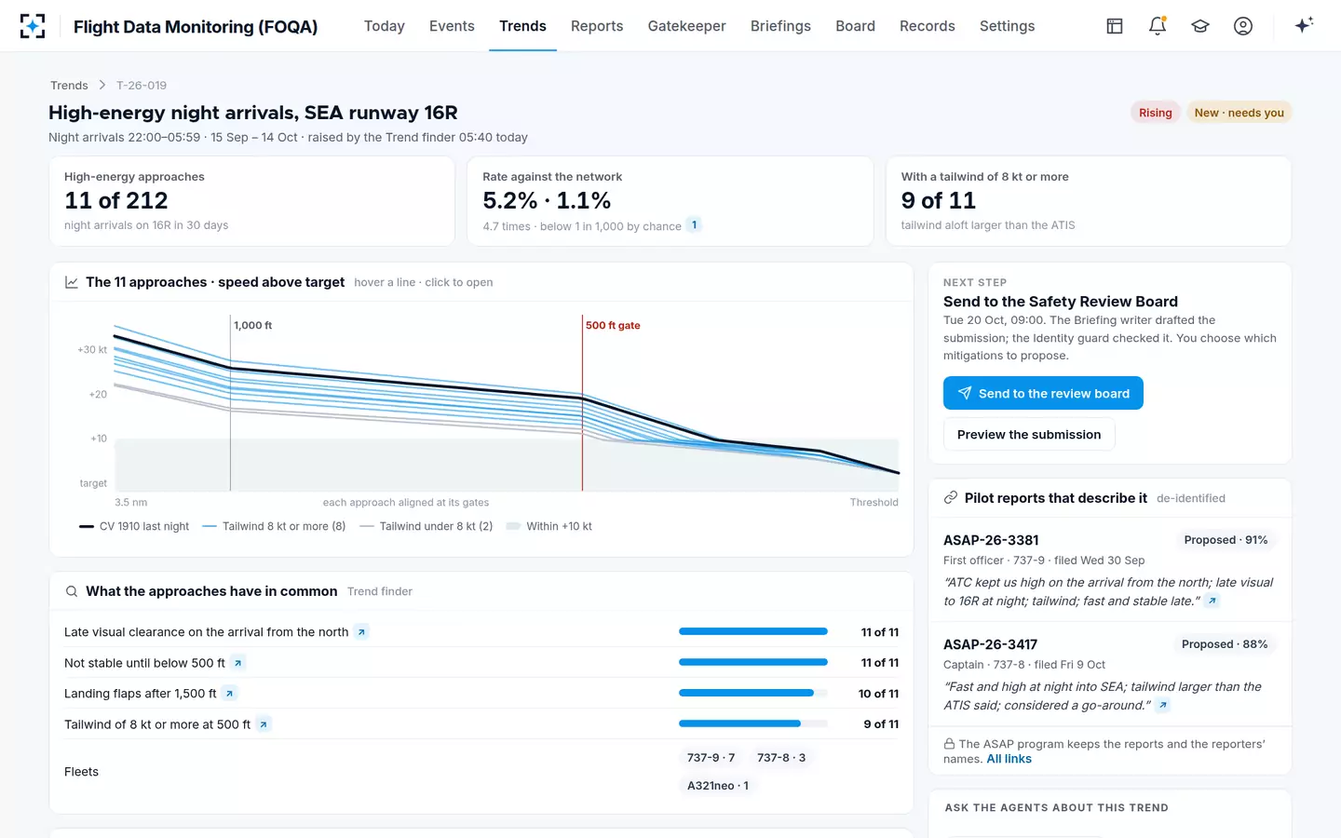Click the Rising status badge

point(1156,113)
